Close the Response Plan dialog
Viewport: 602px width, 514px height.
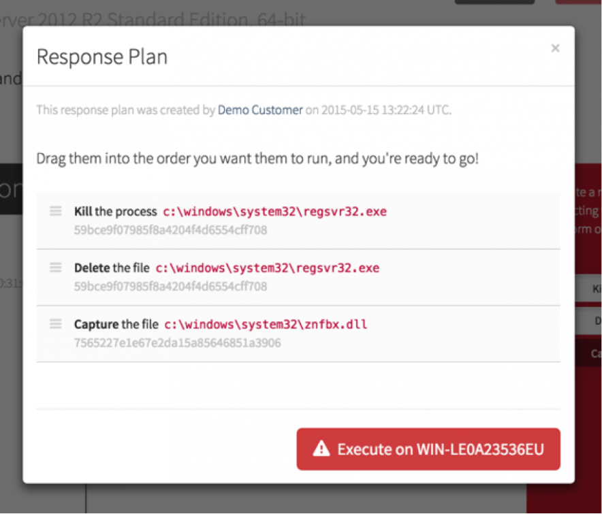pyautogui.click(x=555, y=48)
